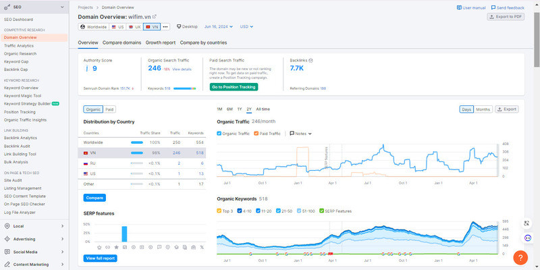540x270 pixels.
Task: Click the Advertising megaphone icon
Action: (7, 239)
